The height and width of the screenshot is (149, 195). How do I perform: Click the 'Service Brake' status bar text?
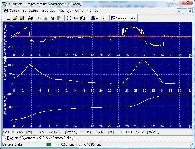click(x=13, y=144)
